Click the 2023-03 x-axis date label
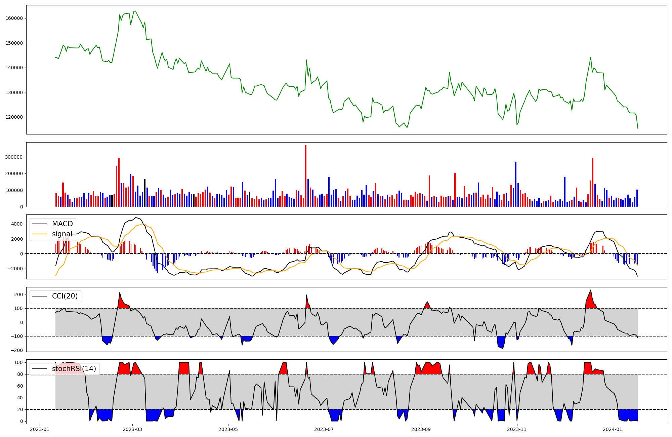The width and height of the screenshot is (672, 437). click(132, 429)
